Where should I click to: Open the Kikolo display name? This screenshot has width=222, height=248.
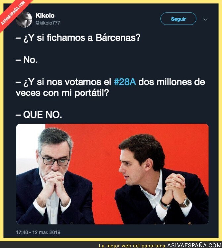click(45, 15)
